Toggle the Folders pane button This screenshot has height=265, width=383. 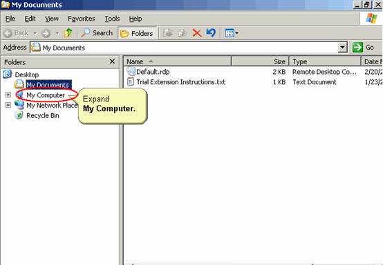(137, 33)
